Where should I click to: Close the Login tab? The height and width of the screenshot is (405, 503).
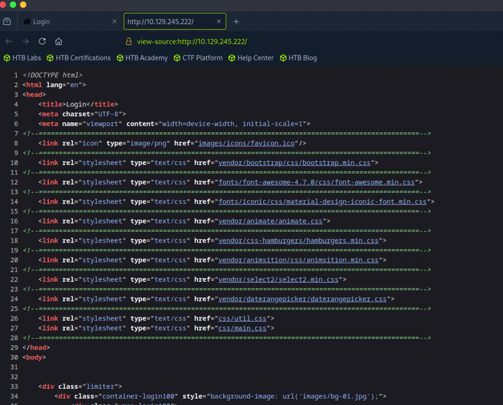click(x=114, y=22)
